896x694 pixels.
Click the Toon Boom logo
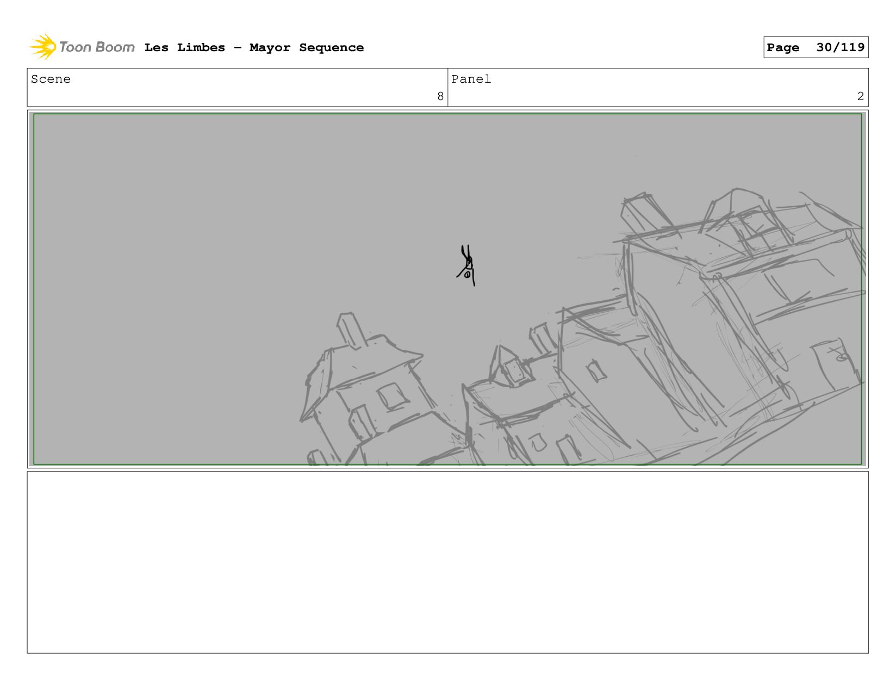click(x=82, y=47)
